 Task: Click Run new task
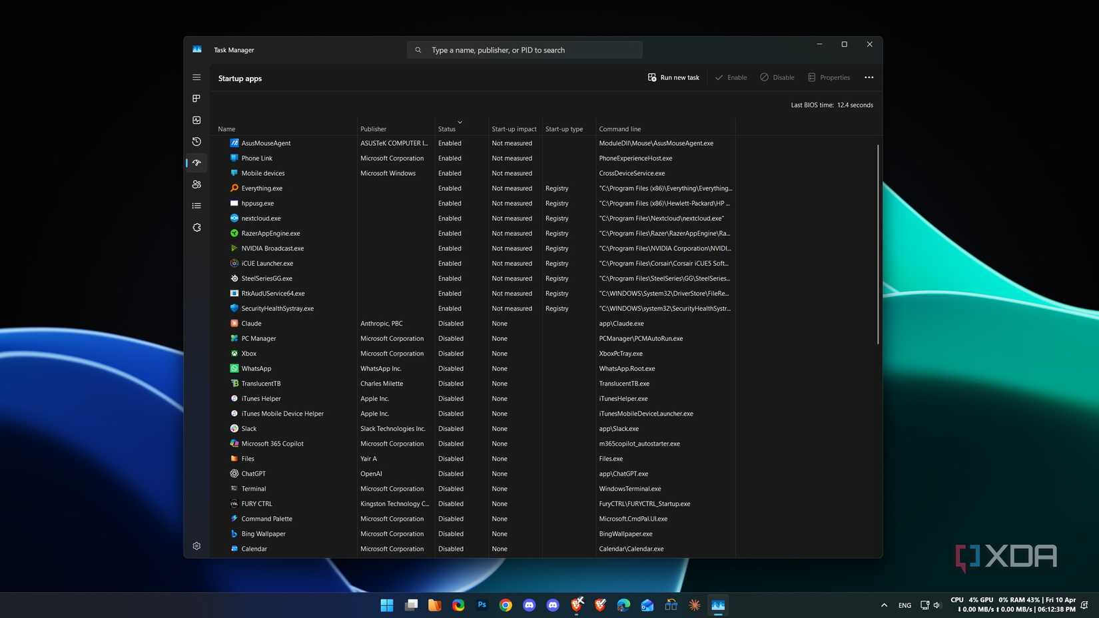(673, 77)
